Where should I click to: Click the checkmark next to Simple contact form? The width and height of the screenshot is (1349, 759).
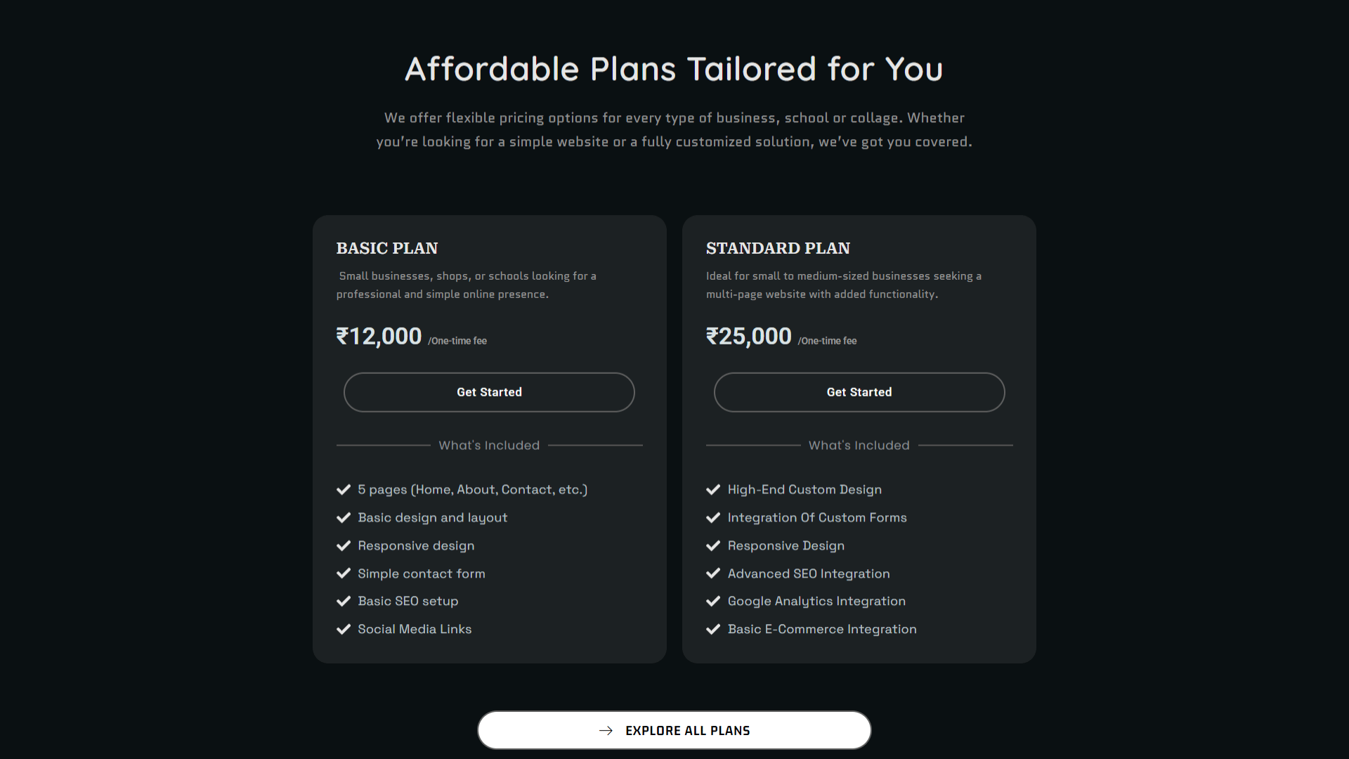[x=344, y=573]
